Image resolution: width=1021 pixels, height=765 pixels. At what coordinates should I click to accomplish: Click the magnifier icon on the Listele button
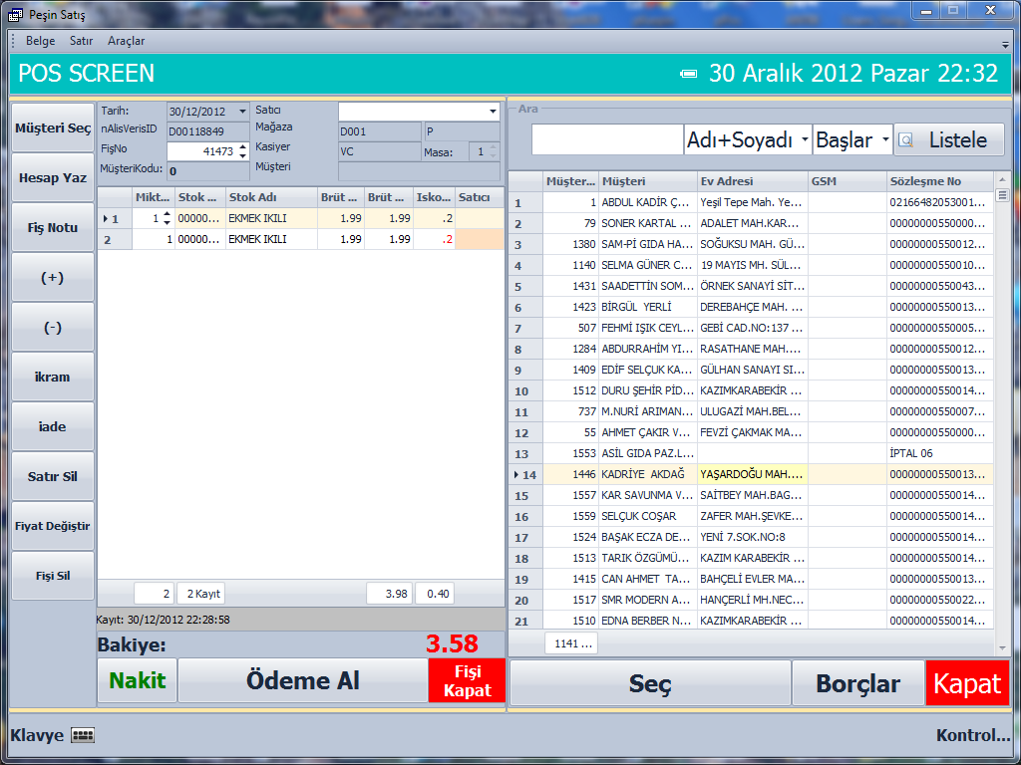905,140
